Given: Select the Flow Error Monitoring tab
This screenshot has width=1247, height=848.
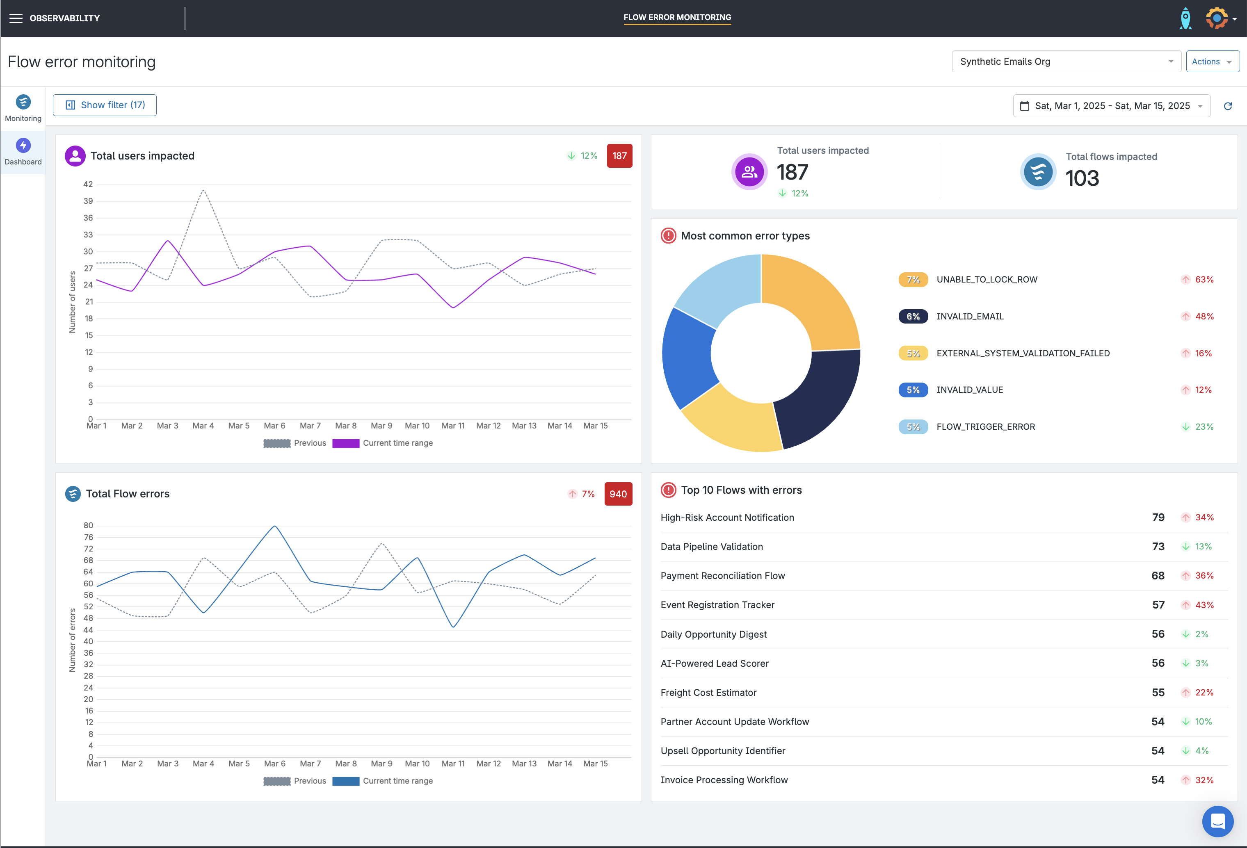Looking at the screenshot, I should 677,18.
